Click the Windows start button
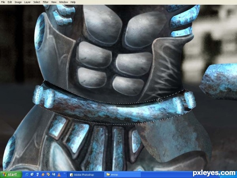 [x=11, y=174]
